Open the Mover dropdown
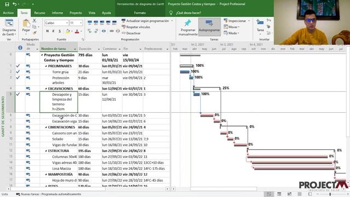Image resolution: width=350 pixels, height=197 pixels. [232, 27]
